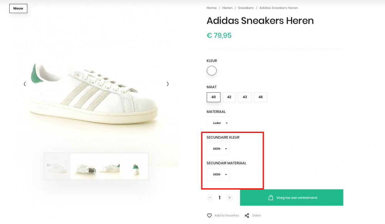
Task: Click the next image arrow
Action: (167, 84)
